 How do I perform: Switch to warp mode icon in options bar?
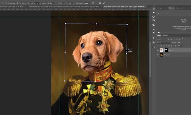point(93,3)
